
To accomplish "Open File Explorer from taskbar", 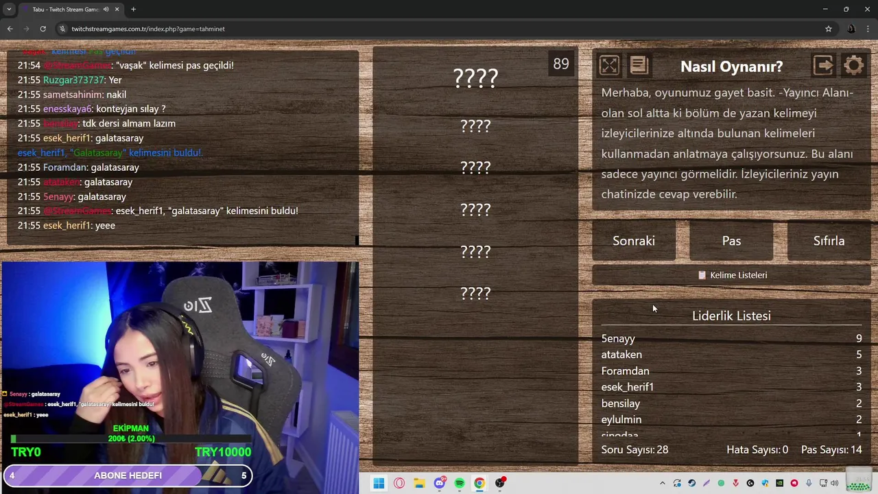I will point(419,483).
